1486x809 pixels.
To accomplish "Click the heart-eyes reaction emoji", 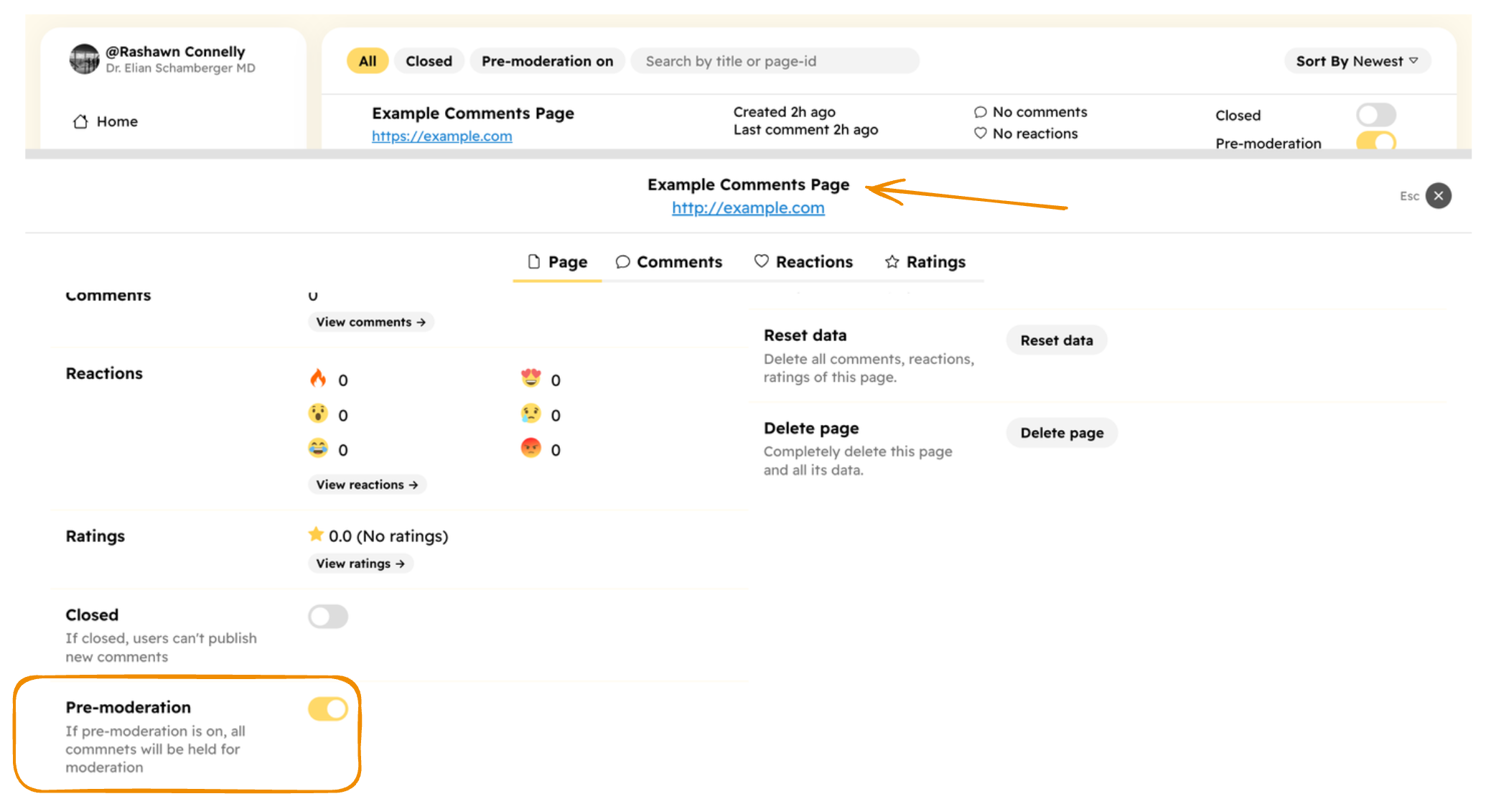I will point(531,378).
